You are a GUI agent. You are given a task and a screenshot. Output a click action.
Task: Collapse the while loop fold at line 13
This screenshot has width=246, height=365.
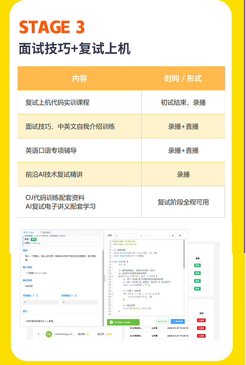point(112,276)
